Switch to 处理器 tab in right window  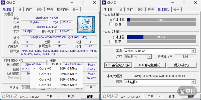click(108, 9)
